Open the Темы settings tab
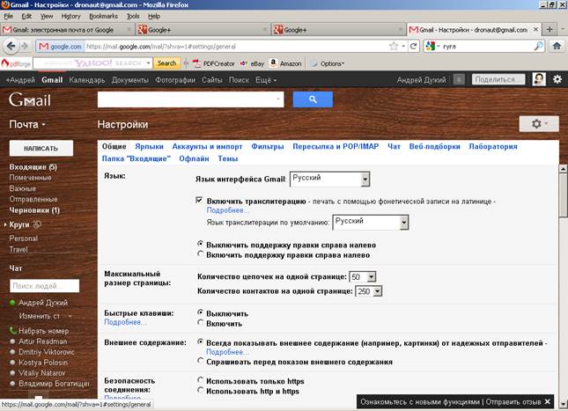 click(227, 158)
